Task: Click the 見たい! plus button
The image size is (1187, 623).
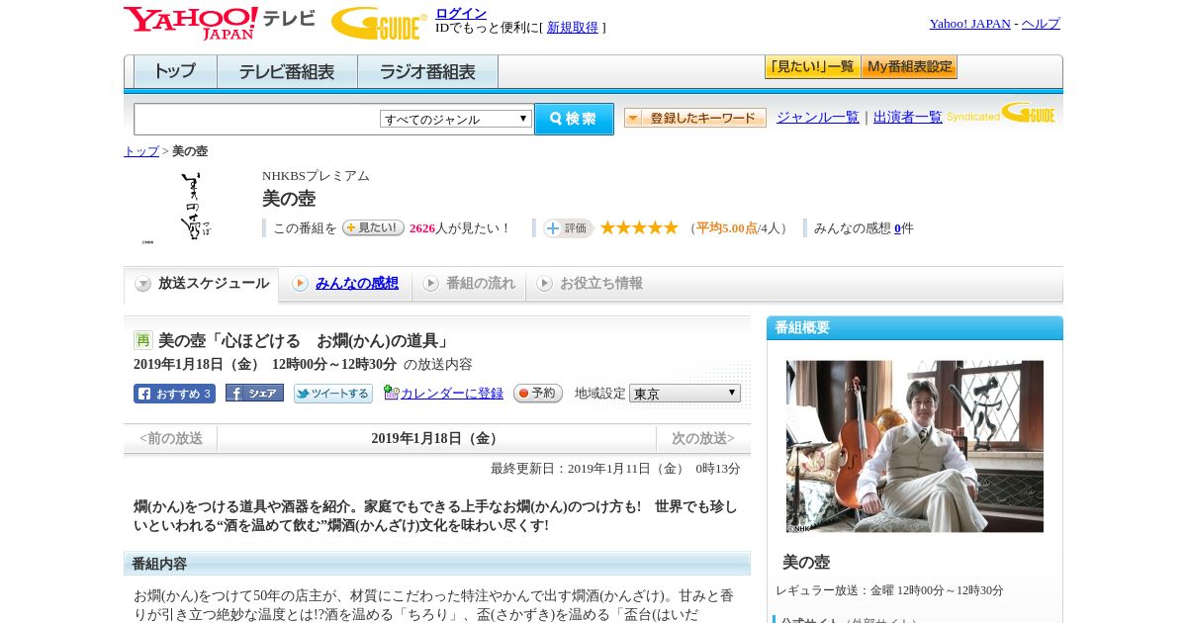Action: tap(373, 227)
